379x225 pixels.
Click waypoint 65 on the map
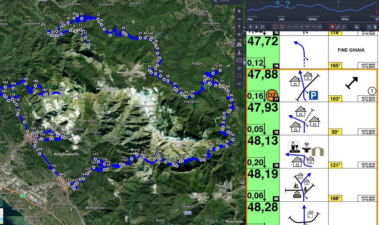pyautogui.click(x=192, y=96)
